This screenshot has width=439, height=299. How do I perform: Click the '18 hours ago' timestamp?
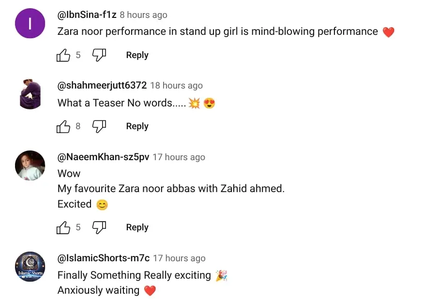[x=176, y=86]
